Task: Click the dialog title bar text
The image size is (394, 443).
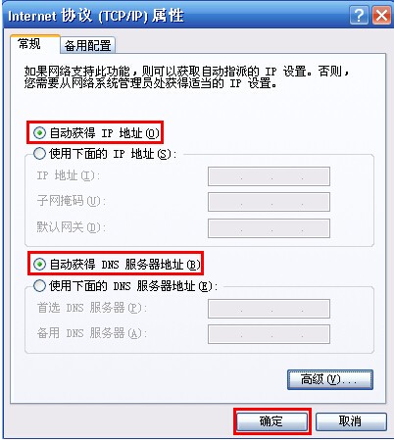Action: [96, 16]
